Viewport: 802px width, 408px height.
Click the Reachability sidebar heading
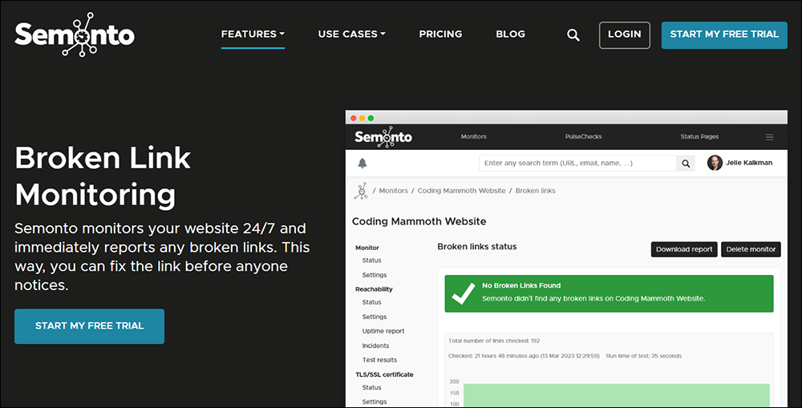[x=374, y=289]
